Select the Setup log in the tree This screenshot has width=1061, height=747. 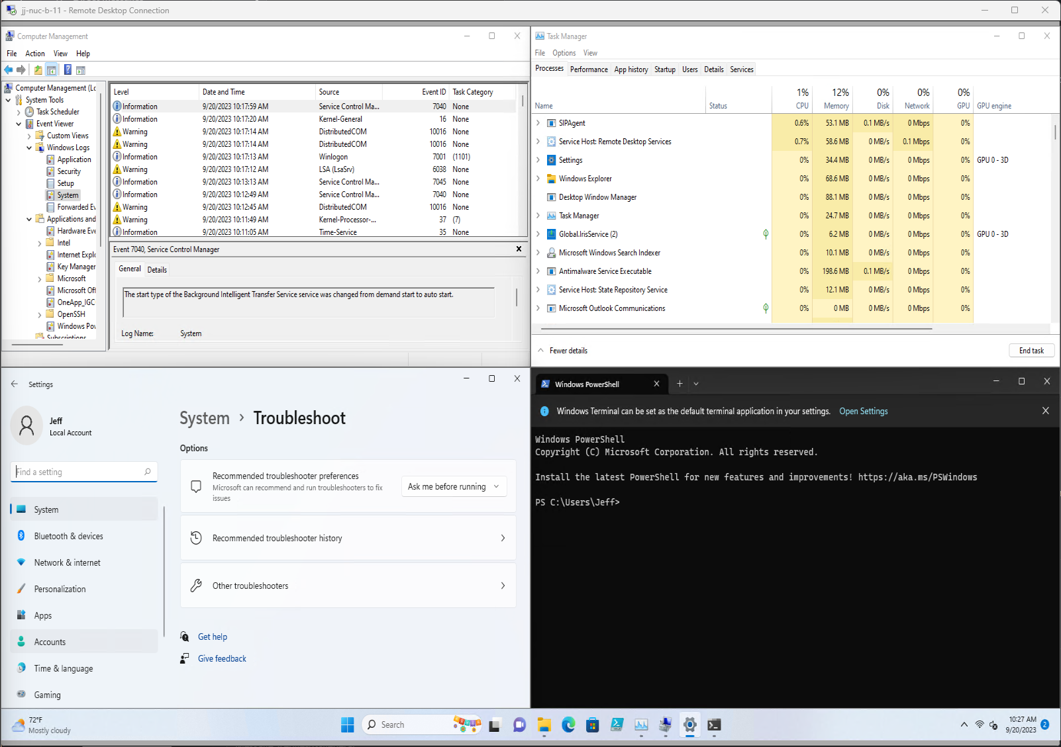point(66,183)
